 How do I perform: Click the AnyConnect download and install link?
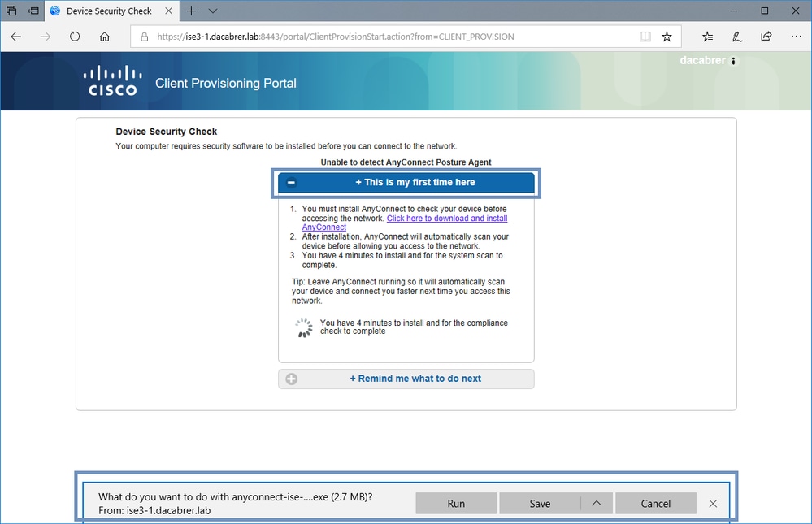pyautogui.click(x=405, y=223)
